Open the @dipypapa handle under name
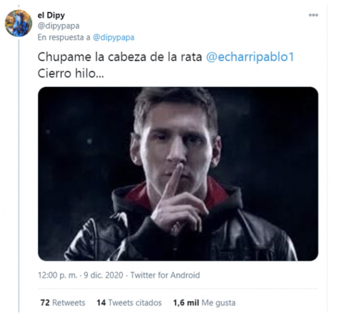Screen dimensions: 361x321 pyautogui.click(x=58, y=26)
